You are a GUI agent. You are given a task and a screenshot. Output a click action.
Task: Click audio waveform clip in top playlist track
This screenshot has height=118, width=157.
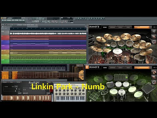(48, 33)
